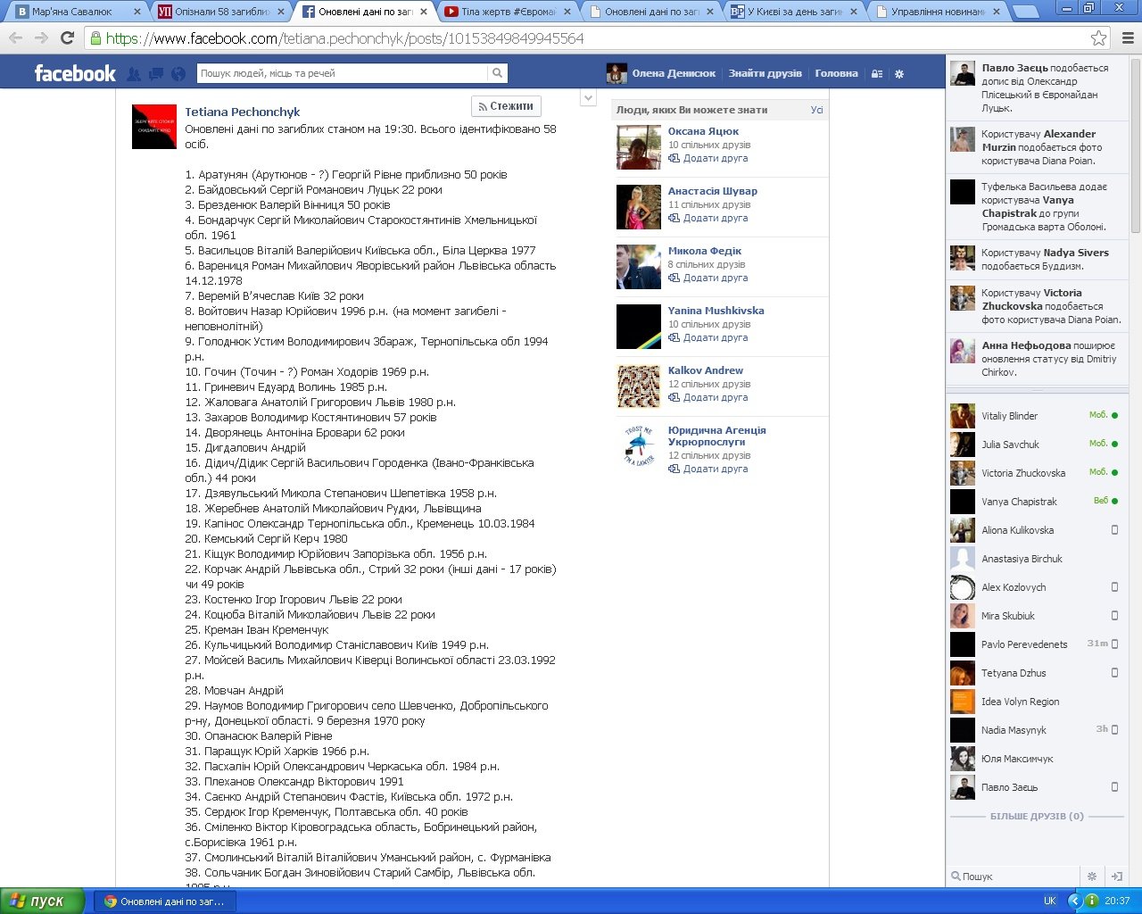Hide the chat sidebar with arrow icon
Viewport: 1142px width, 914px height.
(x=1115, y=877)
